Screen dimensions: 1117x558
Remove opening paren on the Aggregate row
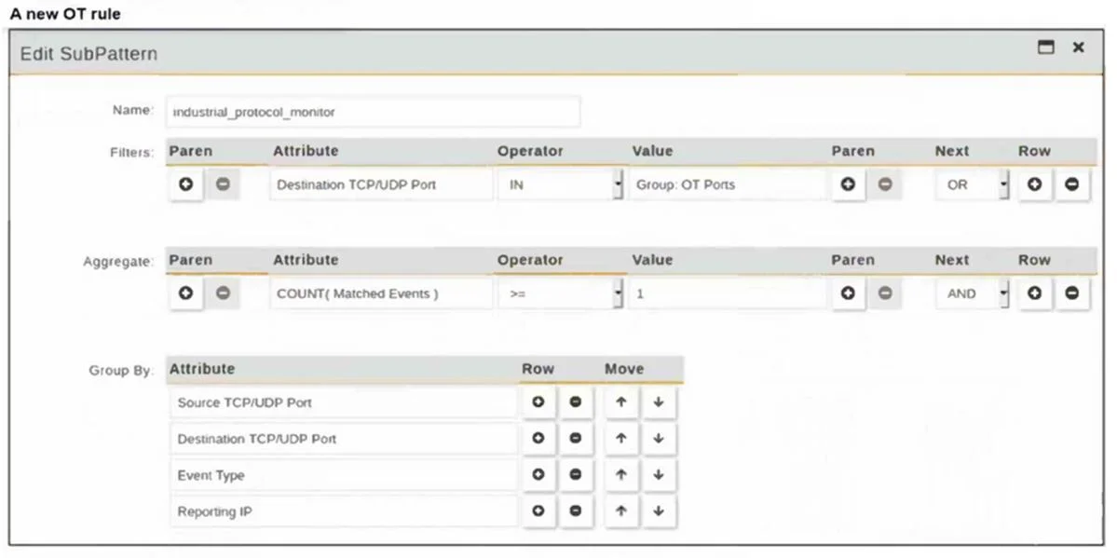pyautogui.click(x=223, y=293)
